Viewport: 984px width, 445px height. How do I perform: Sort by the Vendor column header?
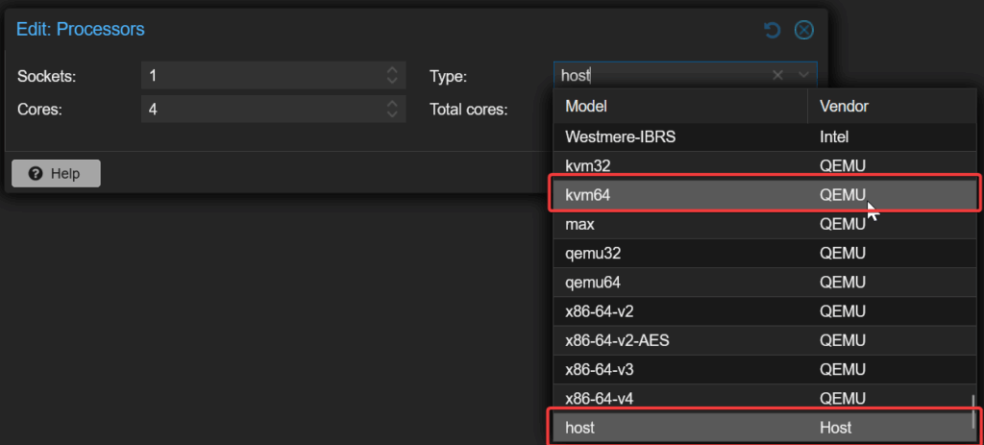pos(891,106)
